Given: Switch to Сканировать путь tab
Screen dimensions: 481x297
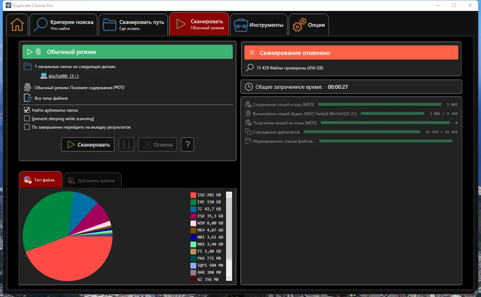Looking at the screenshot, I should [x=133, y=25].
